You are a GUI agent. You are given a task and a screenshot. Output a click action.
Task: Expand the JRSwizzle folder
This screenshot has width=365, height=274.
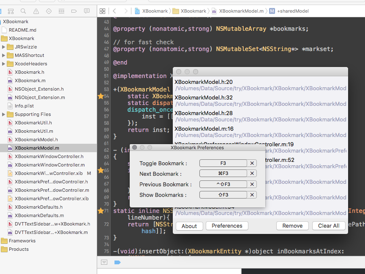click(4, 47)
